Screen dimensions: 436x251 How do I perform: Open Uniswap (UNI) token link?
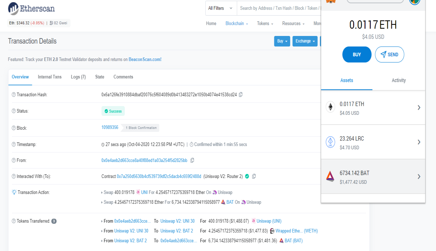coord(269,221)
